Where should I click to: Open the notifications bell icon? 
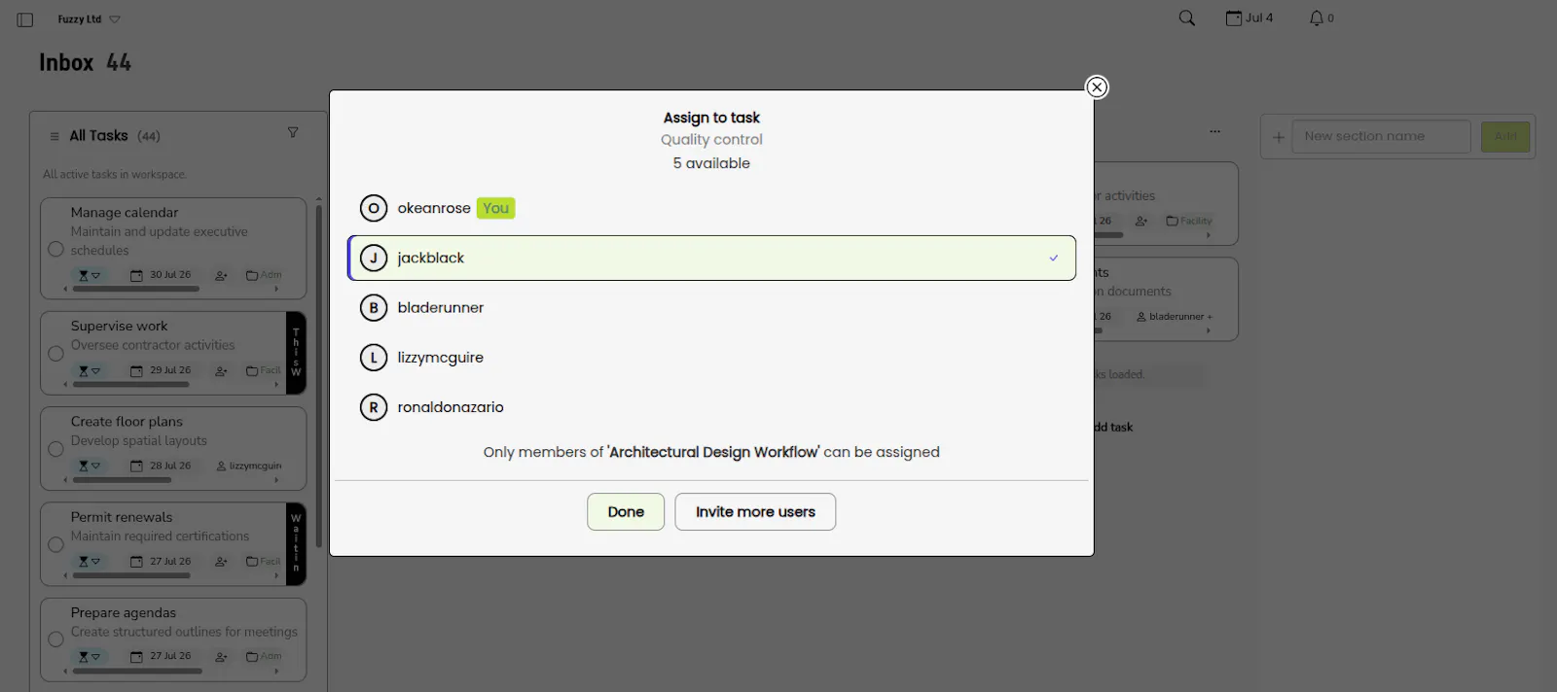(1316, 18)
